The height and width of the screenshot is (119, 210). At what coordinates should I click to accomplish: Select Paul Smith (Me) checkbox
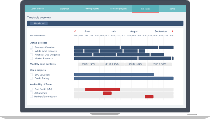pyautogui.click(x=31, y=89)
